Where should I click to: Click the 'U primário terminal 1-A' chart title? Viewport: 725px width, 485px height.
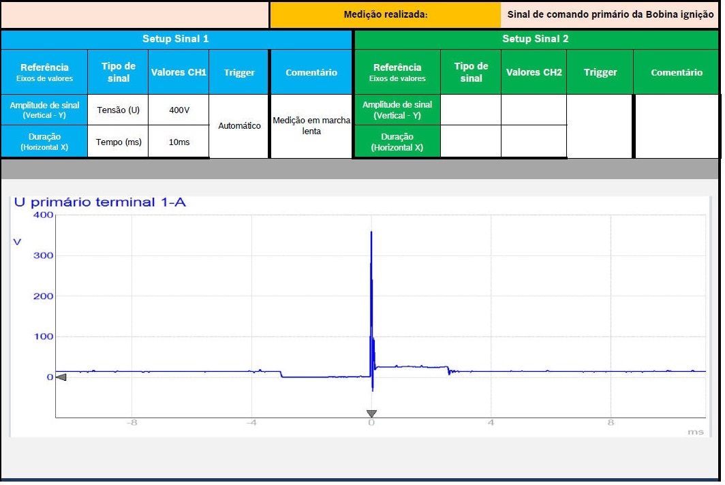(x=99, y=202)
